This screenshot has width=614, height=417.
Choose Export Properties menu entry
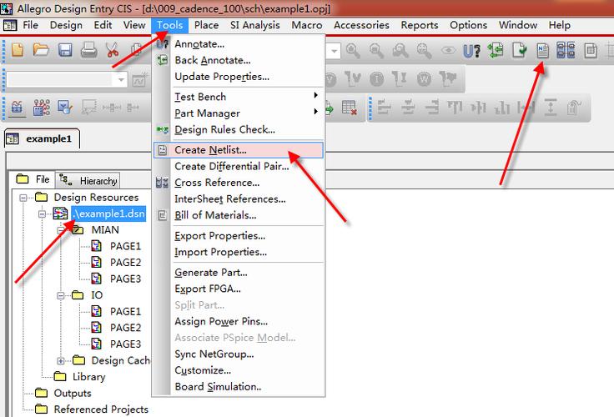point(239,236)
